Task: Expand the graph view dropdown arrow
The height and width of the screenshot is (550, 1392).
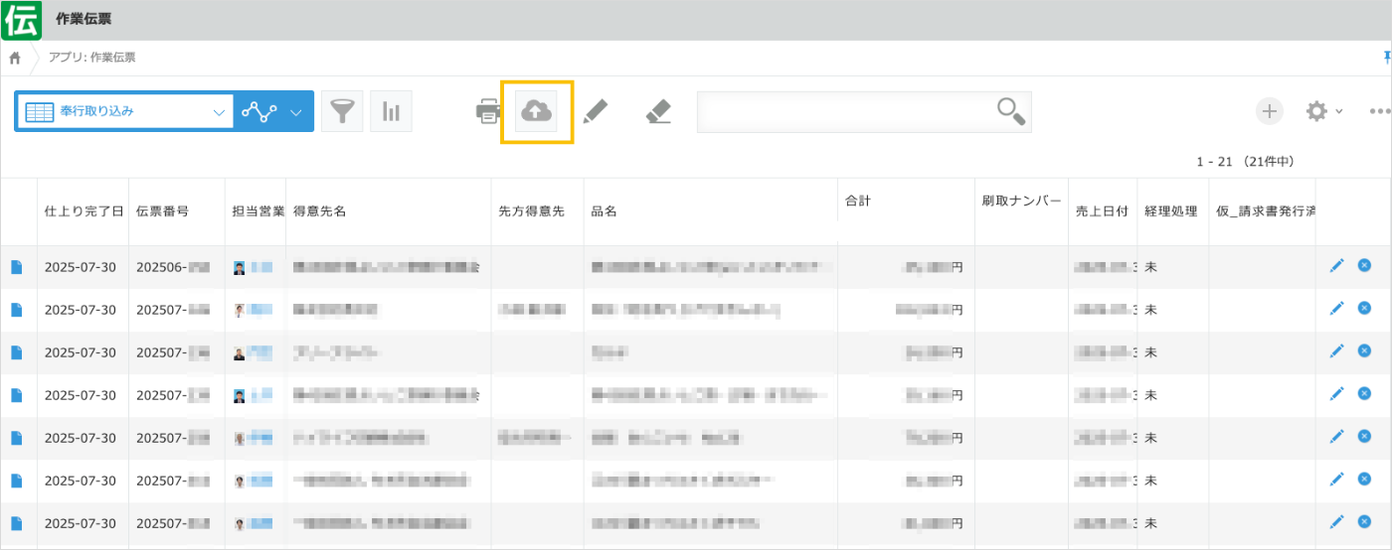Action: (295, 112)
